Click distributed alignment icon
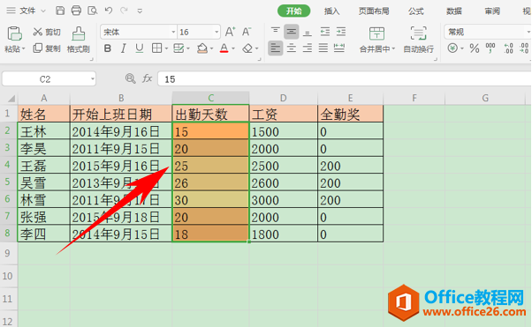 339,48
